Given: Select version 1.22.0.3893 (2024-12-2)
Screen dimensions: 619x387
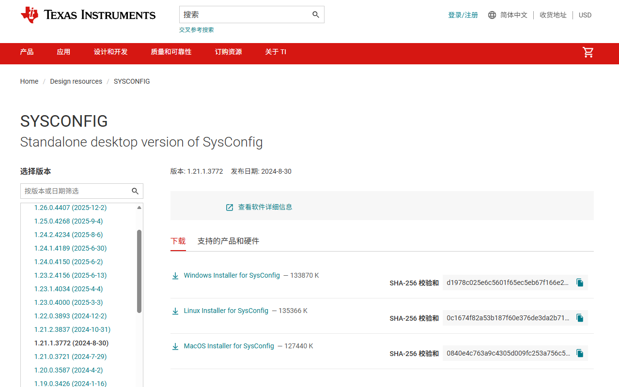Looking at the screenshot, I should point(70,316).
